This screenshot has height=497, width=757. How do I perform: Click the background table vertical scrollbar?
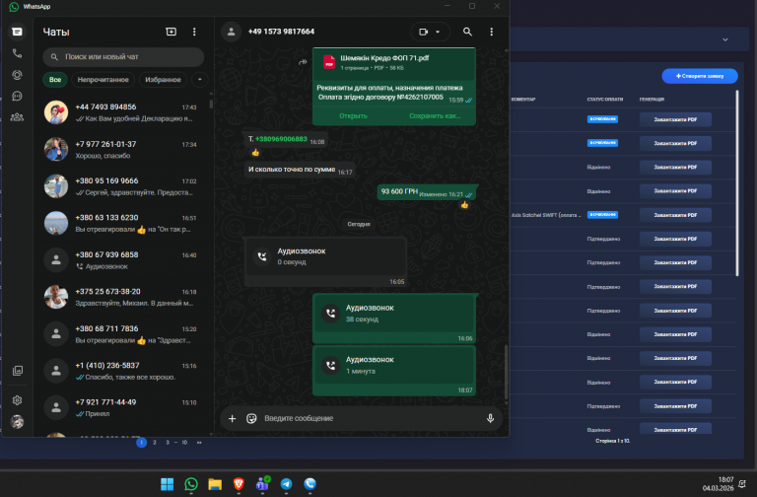pyautogui.click(x=737, y=183)
